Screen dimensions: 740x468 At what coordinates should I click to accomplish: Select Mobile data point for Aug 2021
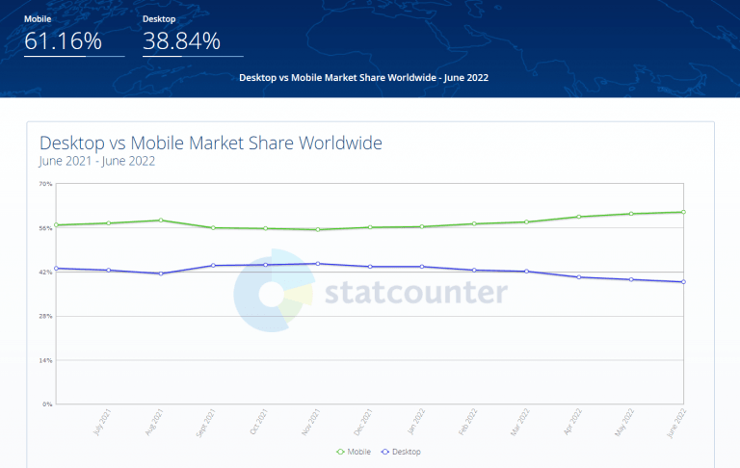[x=161, y=221]
